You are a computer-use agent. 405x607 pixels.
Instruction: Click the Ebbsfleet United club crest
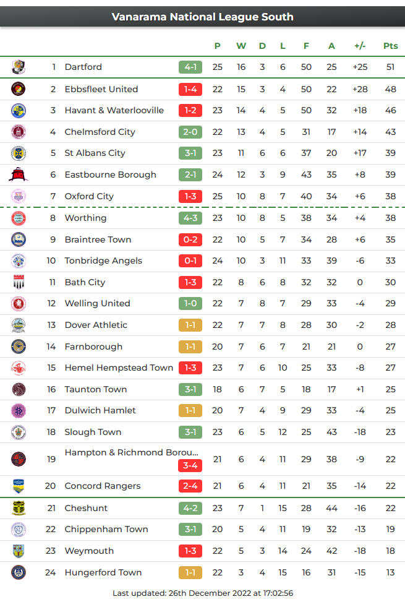[x=19, y=89]
